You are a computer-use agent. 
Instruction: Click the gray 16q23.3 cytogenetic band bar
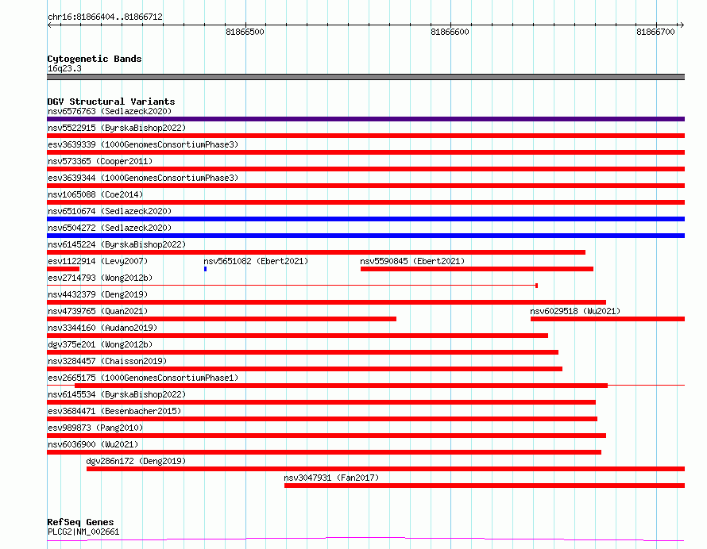pyautogui.click(x=365, y=77)
